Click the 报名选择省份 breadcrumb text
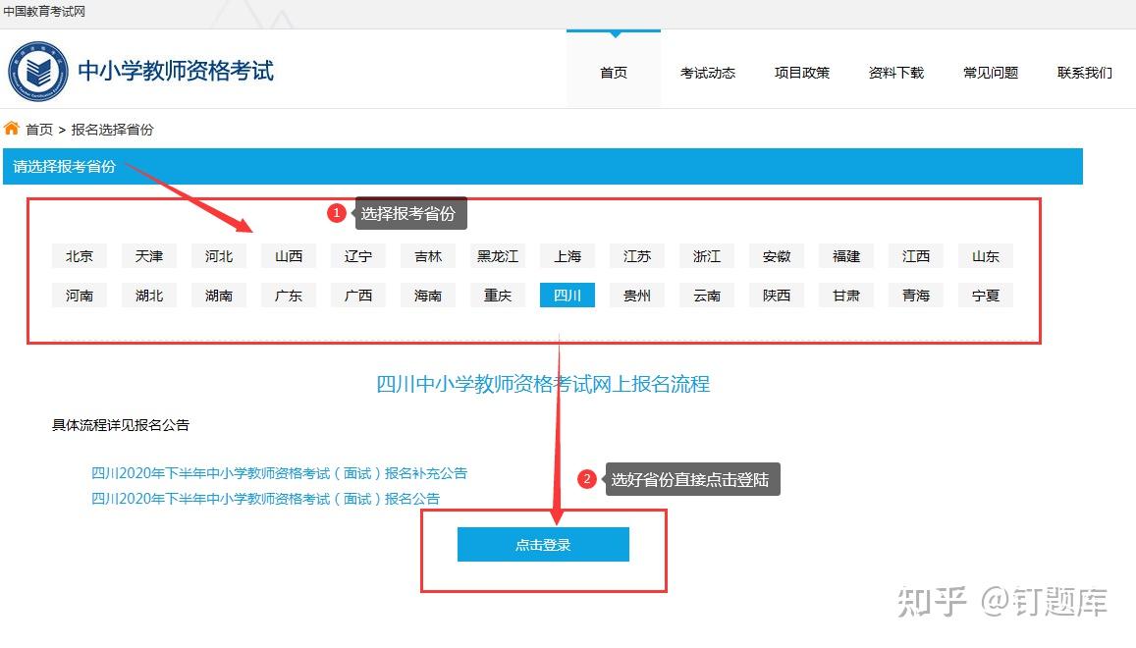1136x648 pixels. (112, 130)
